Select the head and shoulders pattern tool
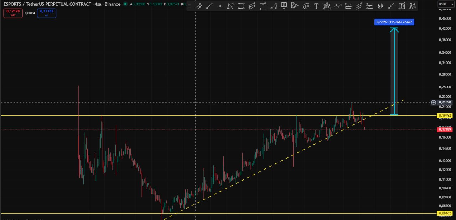Screen dimensions: 456x220 point(327,6)
